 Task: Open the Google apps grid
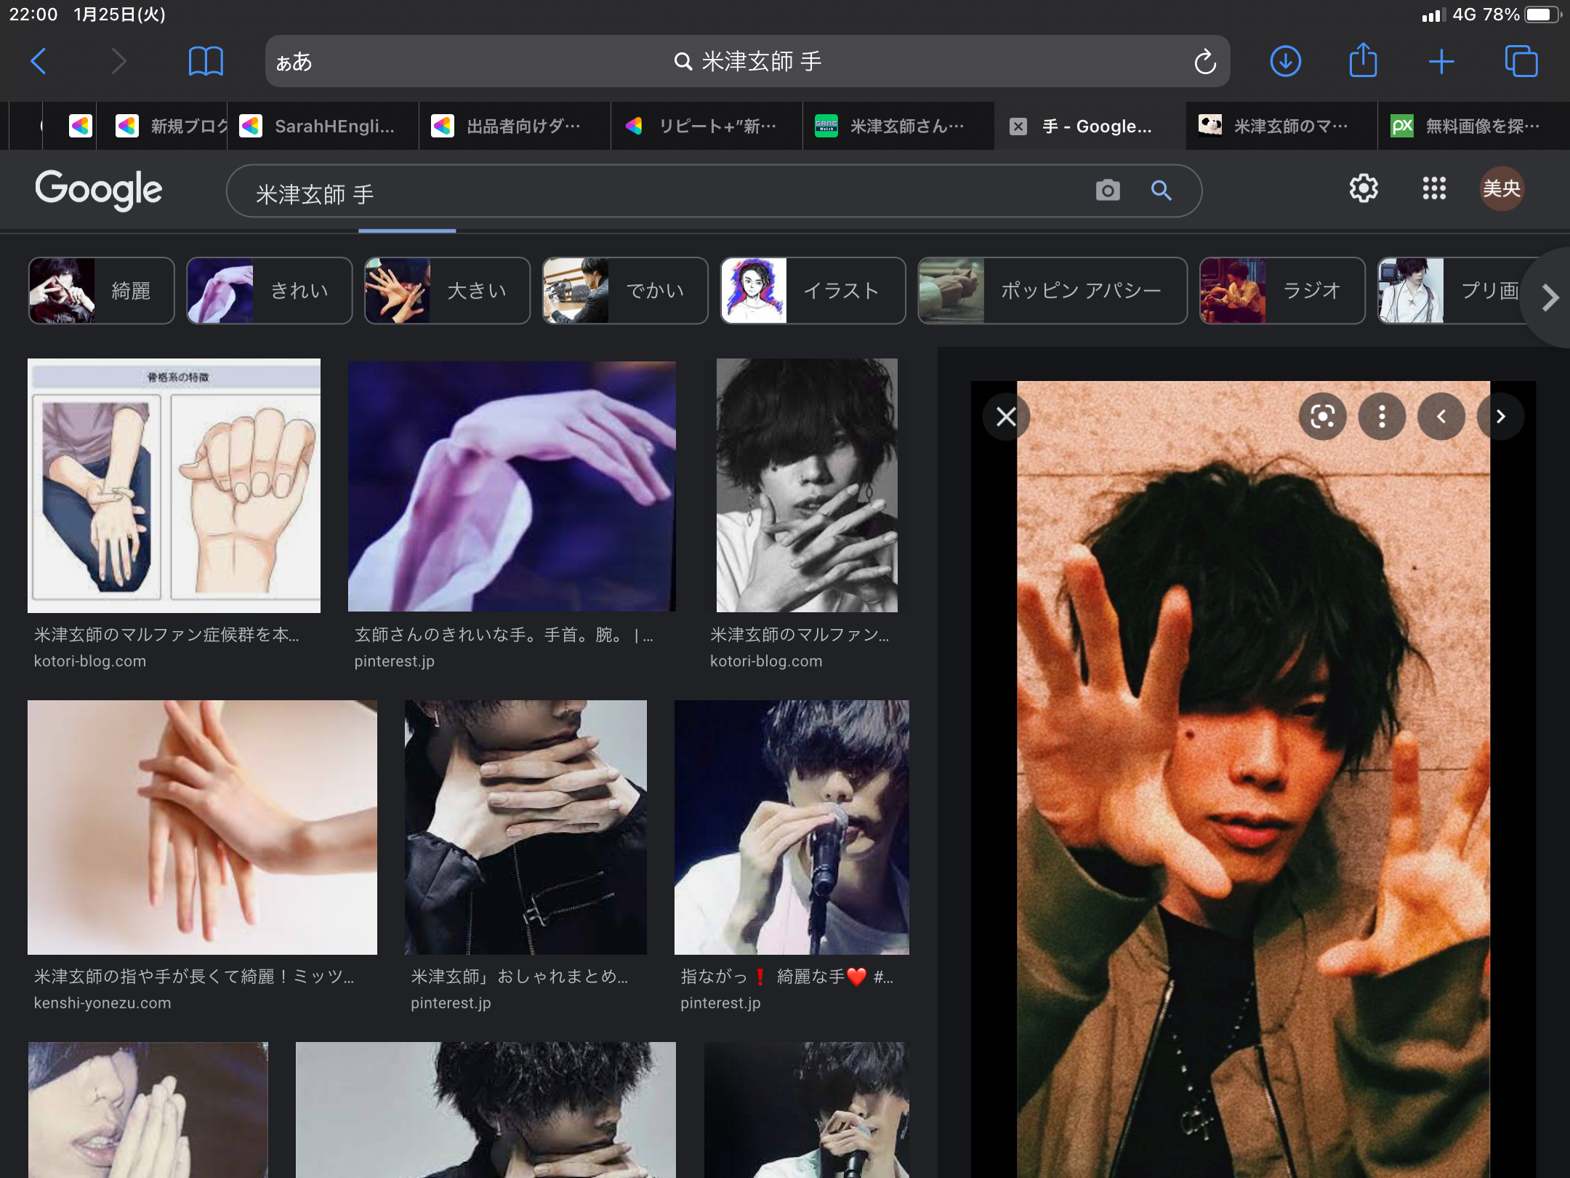(1433, 189)
